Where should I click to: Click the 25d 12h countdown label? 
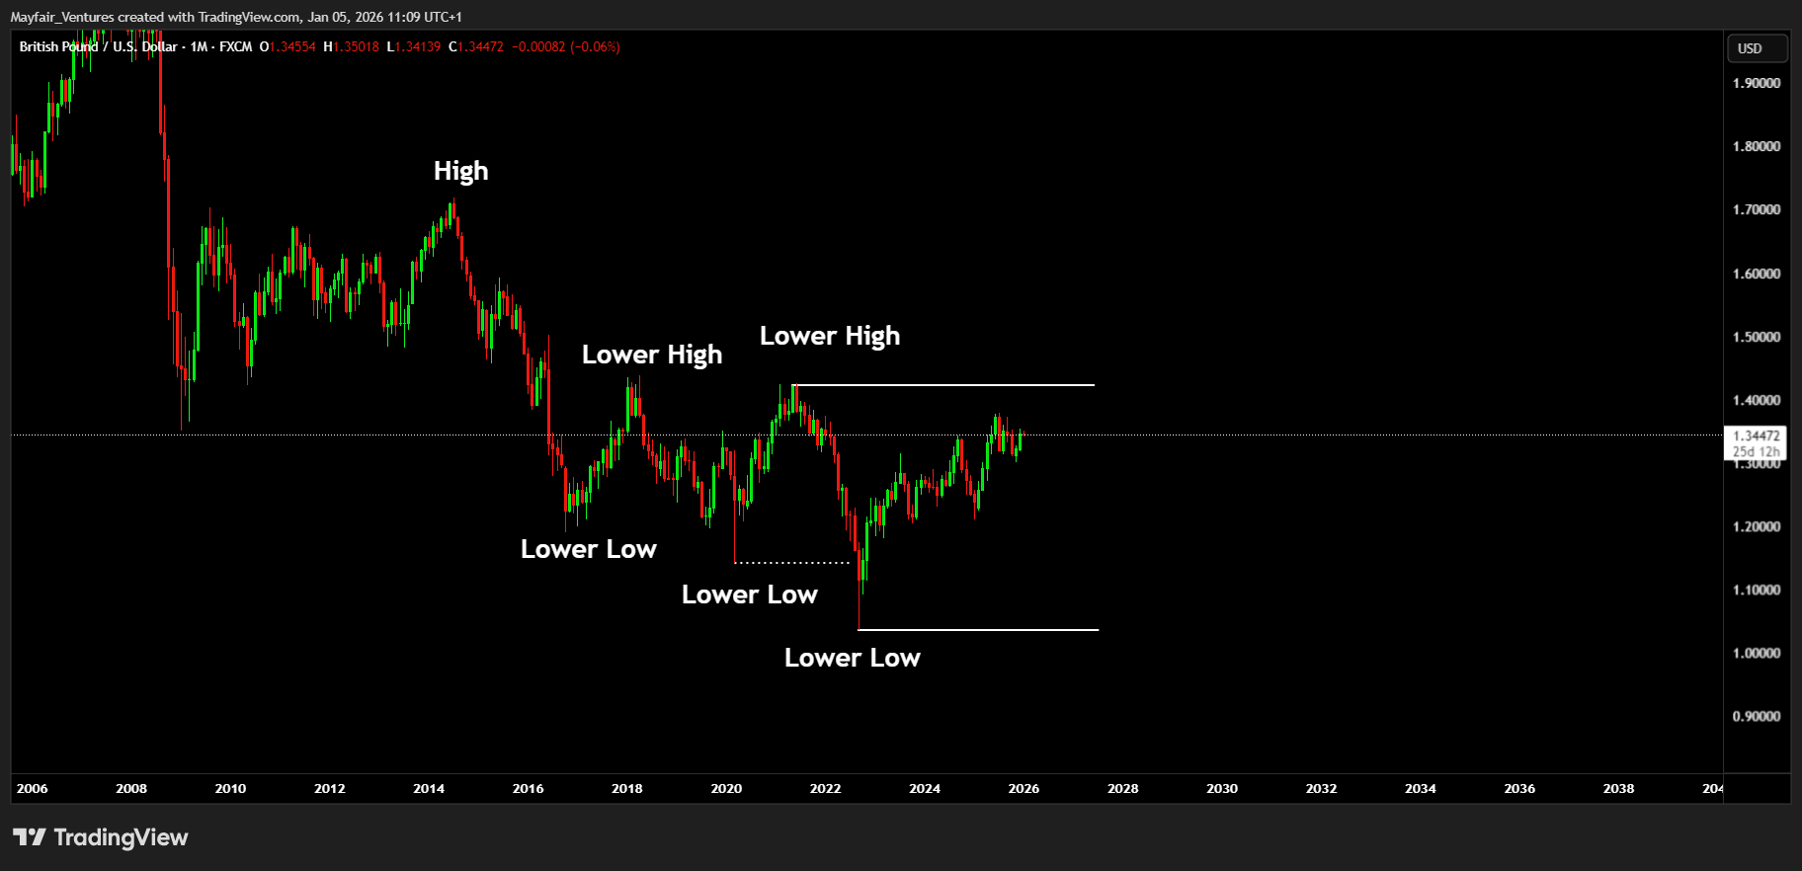[x=1757, y=451]
